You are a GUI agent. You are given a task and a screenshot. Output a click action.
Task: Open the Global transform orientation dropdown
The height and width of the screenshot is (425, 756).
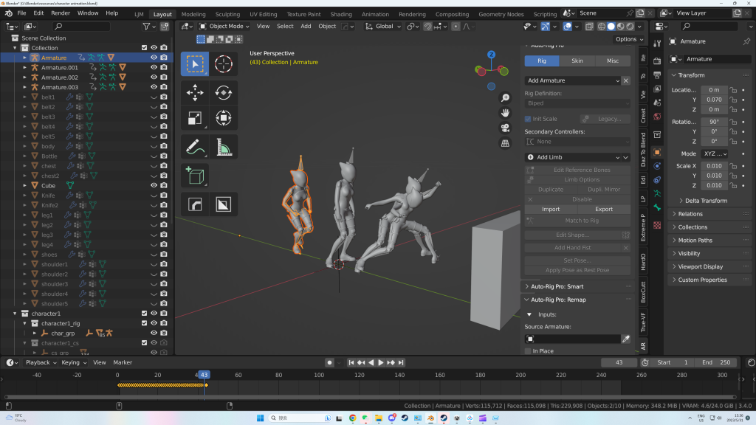tap(383, 27)
